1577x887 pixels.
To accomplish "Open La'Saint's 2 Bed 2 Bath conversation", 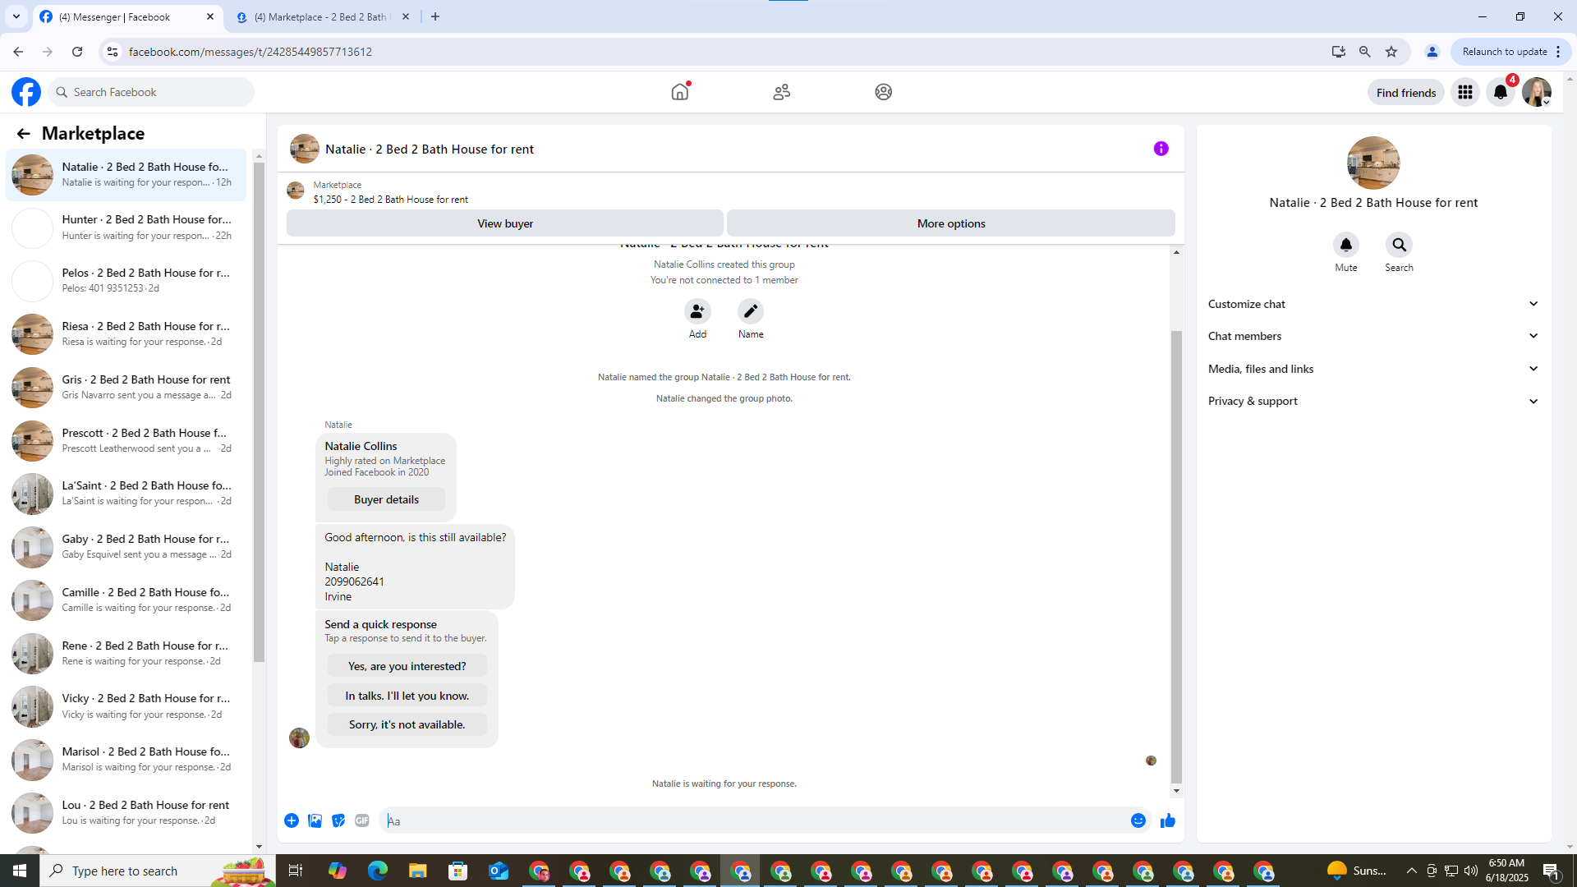I will (126, 494).
